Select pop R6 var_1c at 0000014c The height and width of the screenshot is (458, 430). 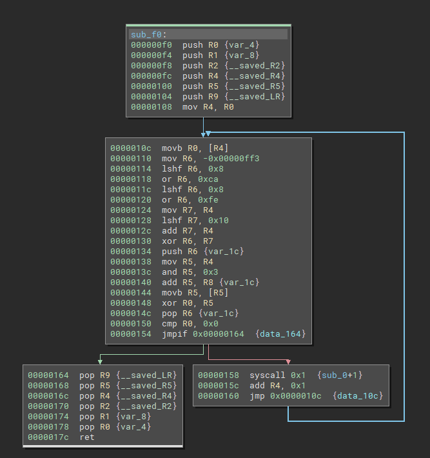[175, 313]
